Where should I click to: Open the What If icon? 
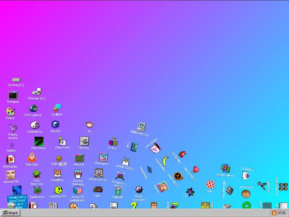pyautogui.click(x=79, y=158)
